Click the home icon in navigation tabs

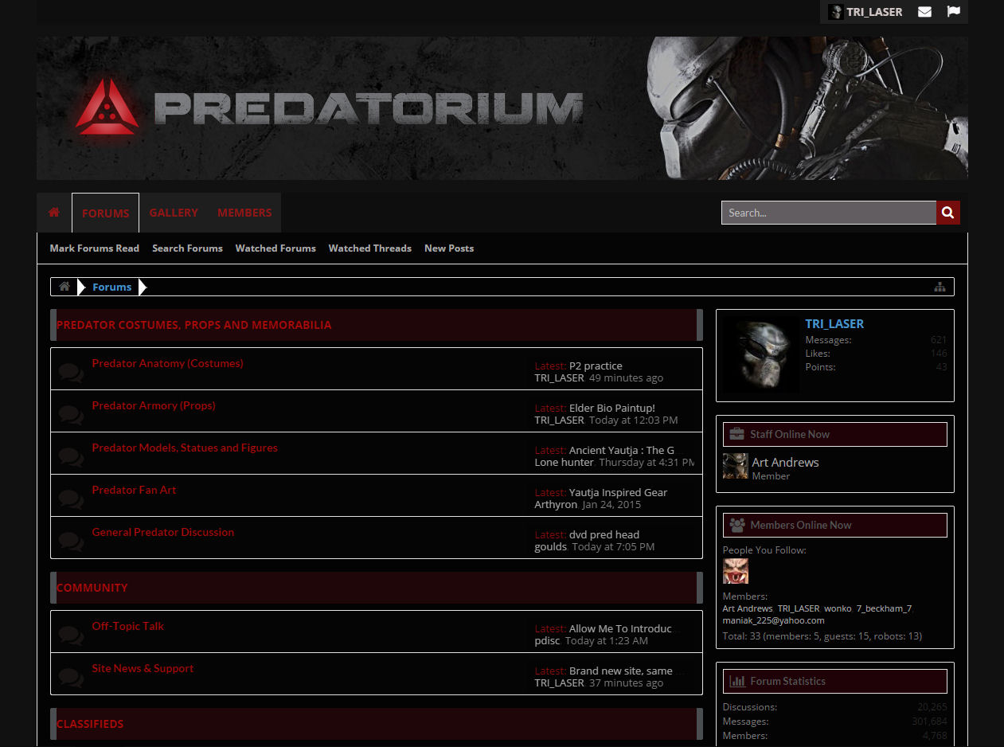(54, 213)
